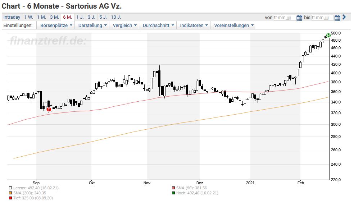Click the 'SMA (90): 381,56' legend text

[x=191, y=188]
